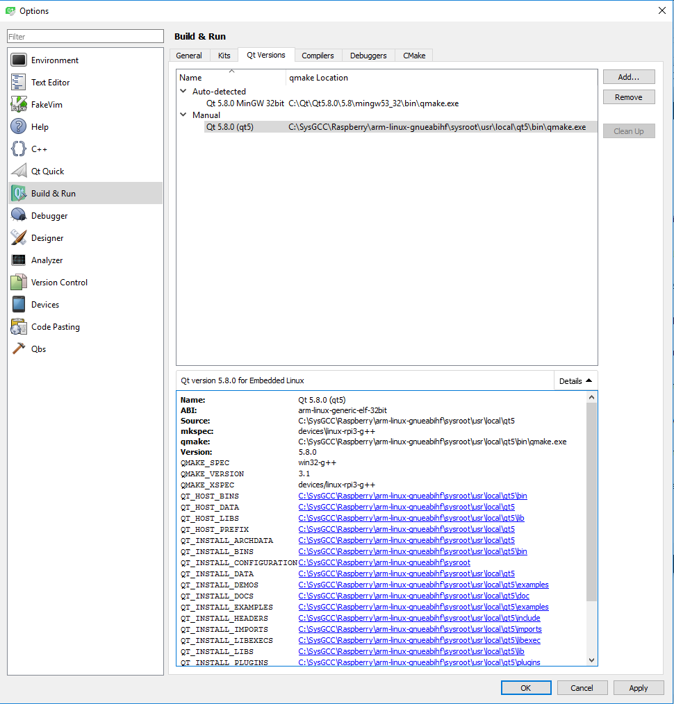
Task: Switch to the General tab
Action: tap(189, 56)
